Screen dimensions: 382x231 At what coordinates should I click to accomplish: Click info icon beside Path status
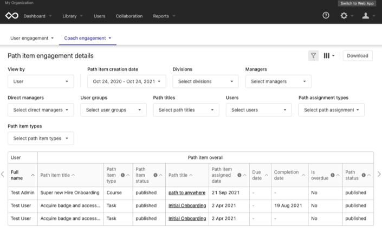pyautogui.click(x=364, y=175)
